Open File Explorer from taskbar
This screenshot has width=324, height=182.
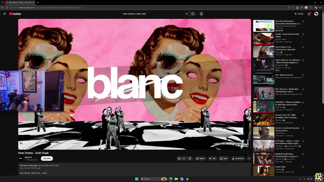176,179
